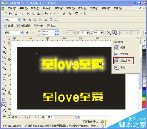Click the white shadow start handle on the text
Viewport: 147px width, 129px height.
click(72, 64)
